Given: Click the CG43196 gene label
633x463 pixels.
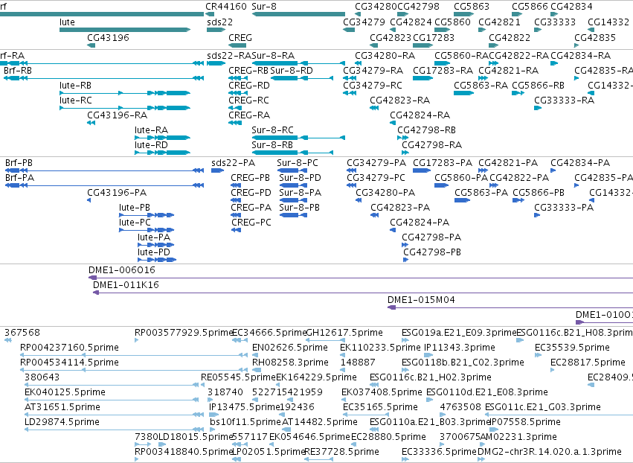Looking at the screenshot, I should pyautogui.click(x=108, y=37).
